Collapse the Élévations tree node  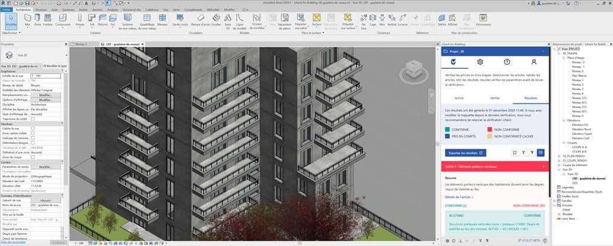click(564, 120)
